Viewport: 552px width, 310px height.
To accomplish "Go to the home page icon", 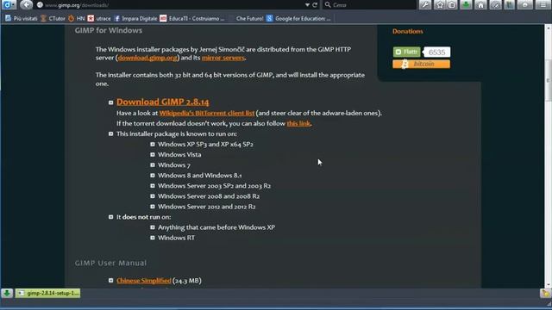I will (x=480, y=5).
